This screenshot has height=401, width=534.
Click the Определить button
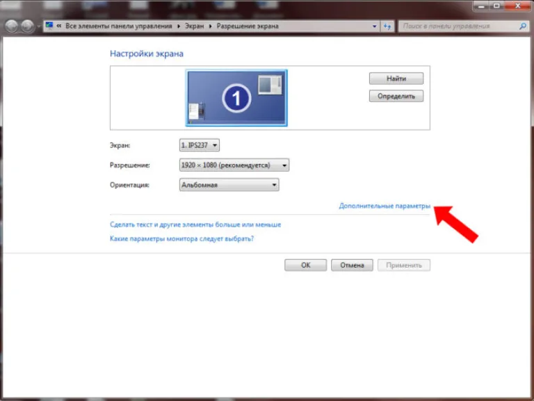(396, 97)
